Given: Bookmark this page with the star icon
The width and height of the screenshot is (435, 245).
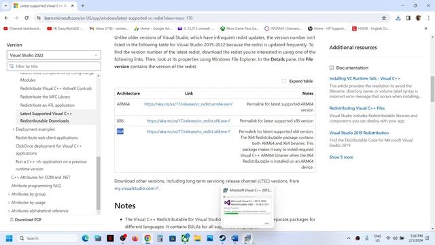Looking at the screenshot, I should pyautogui.click(x=384, y=18).
